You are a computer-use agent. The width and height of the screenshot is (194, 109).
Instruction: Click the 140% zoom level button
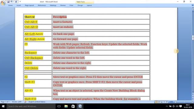tap(171, 102)
